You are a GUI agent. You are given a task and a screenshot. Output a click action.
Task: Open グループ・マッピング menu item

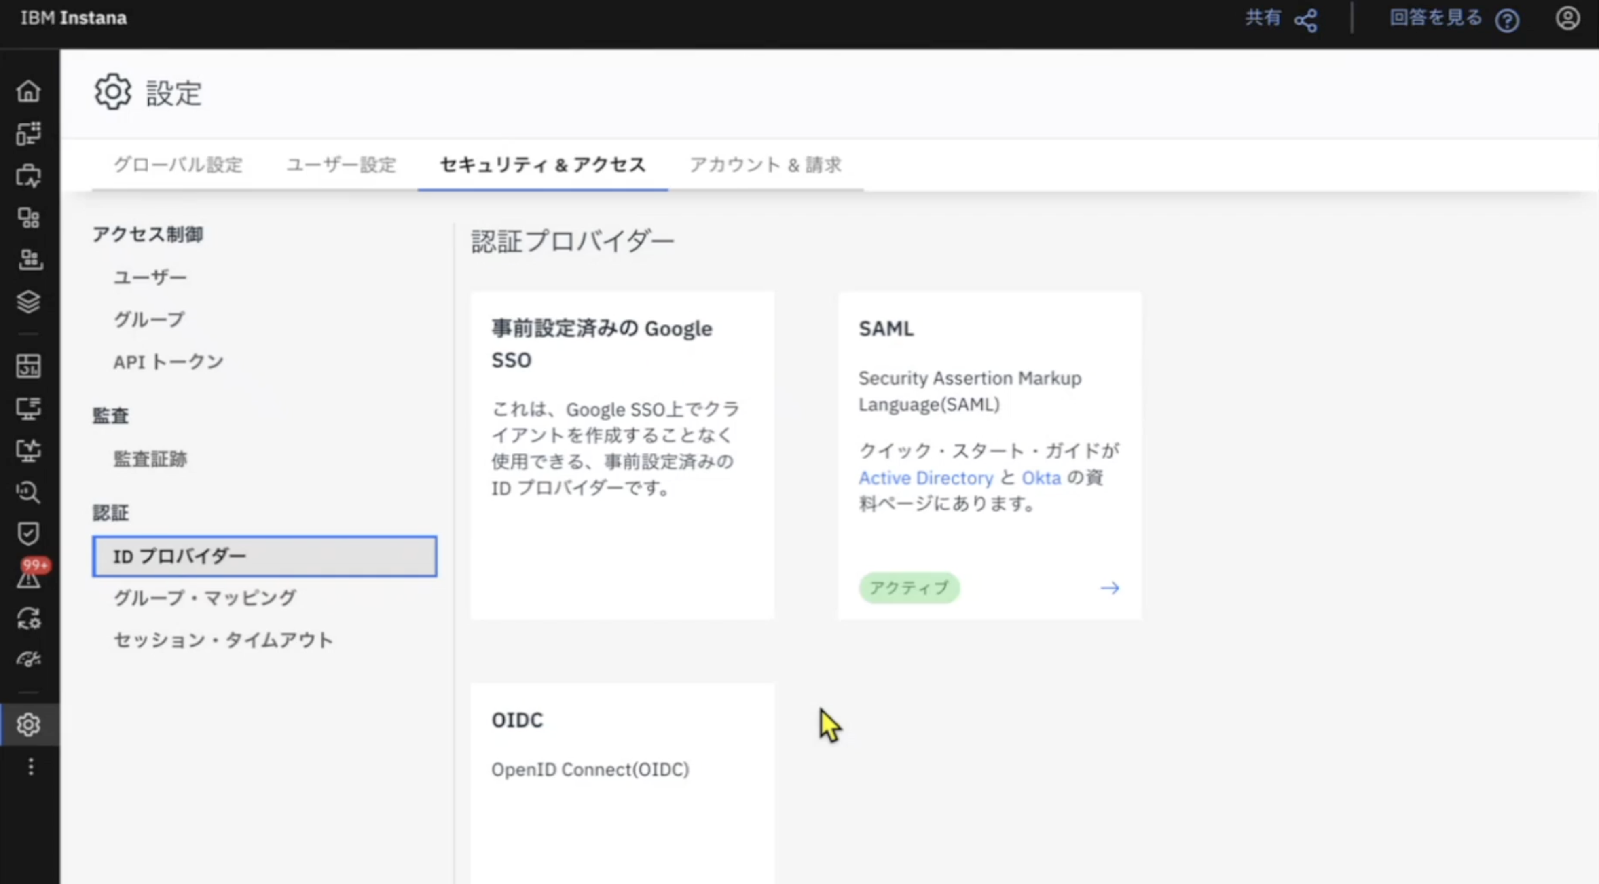[205, 598]
